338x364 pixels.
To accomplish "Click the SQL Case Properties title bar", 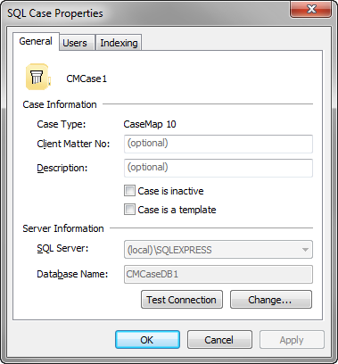I will [145, 13].
